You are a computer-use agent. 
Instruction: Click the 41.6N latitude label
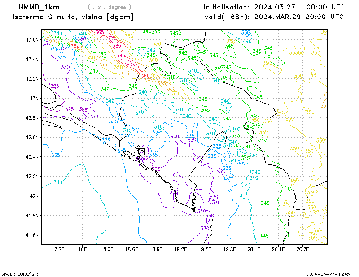32,235
